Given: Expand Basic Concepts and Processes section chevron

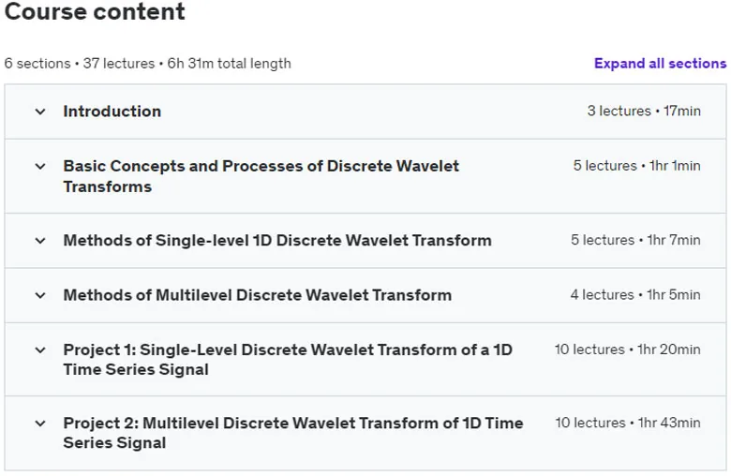Looking at the screenshot, I should (40, 167).
